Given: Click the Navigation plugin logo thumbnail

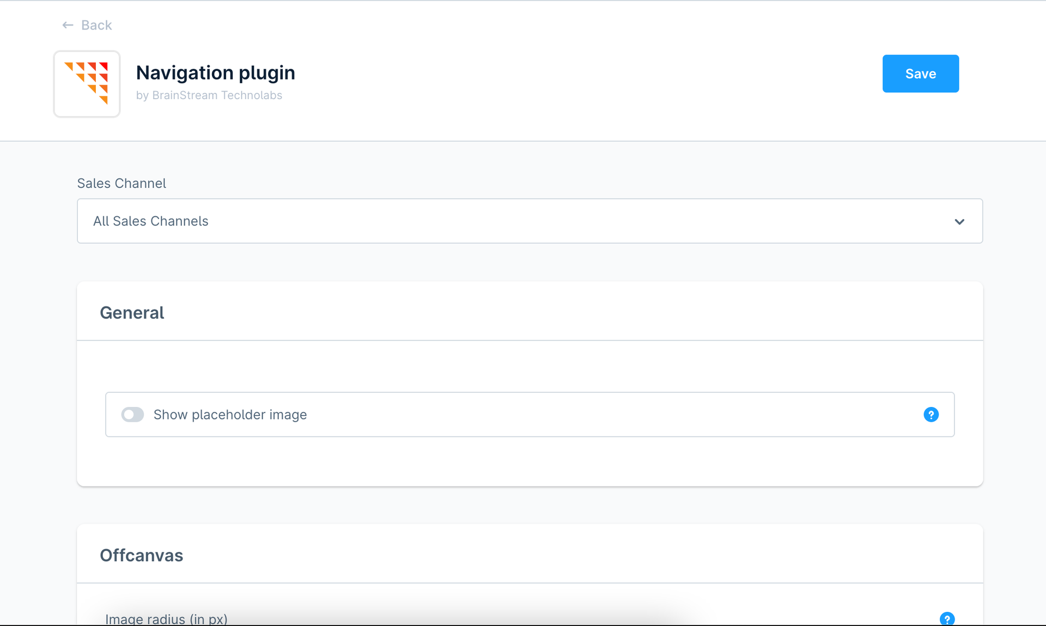Looking at the screenshot, I should pyautogui.click(x=87, y=84).
